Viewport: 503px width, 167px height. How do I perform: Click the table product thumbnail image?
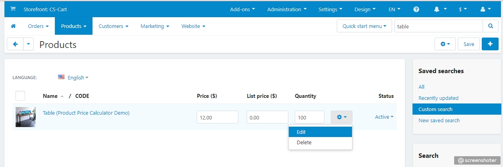[x=26, y=117]
